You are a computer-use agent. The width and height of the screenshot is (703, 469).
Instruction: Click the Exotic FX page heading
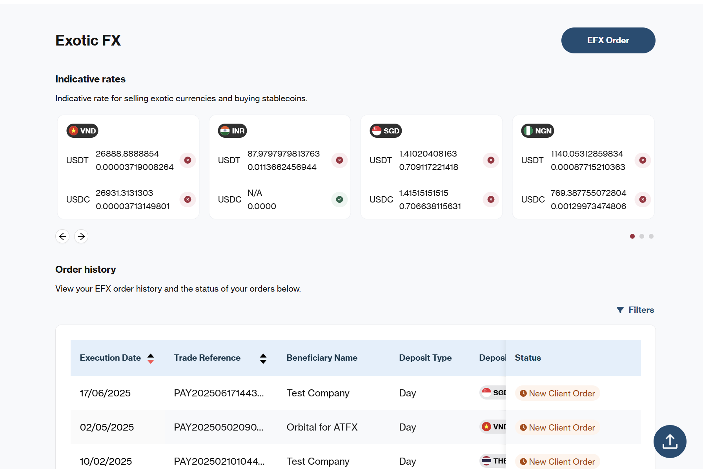click(x=88, y=40)
